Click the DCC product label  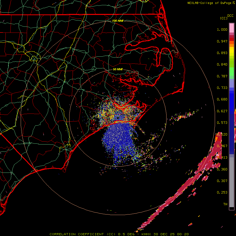click(x=230, y=16)
